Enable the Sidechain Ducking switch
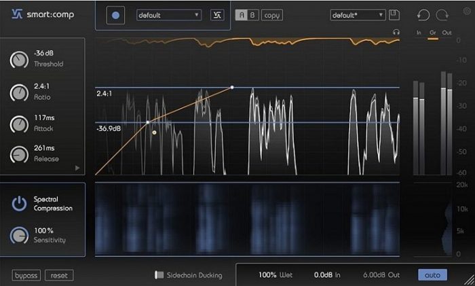 [159, 274]
